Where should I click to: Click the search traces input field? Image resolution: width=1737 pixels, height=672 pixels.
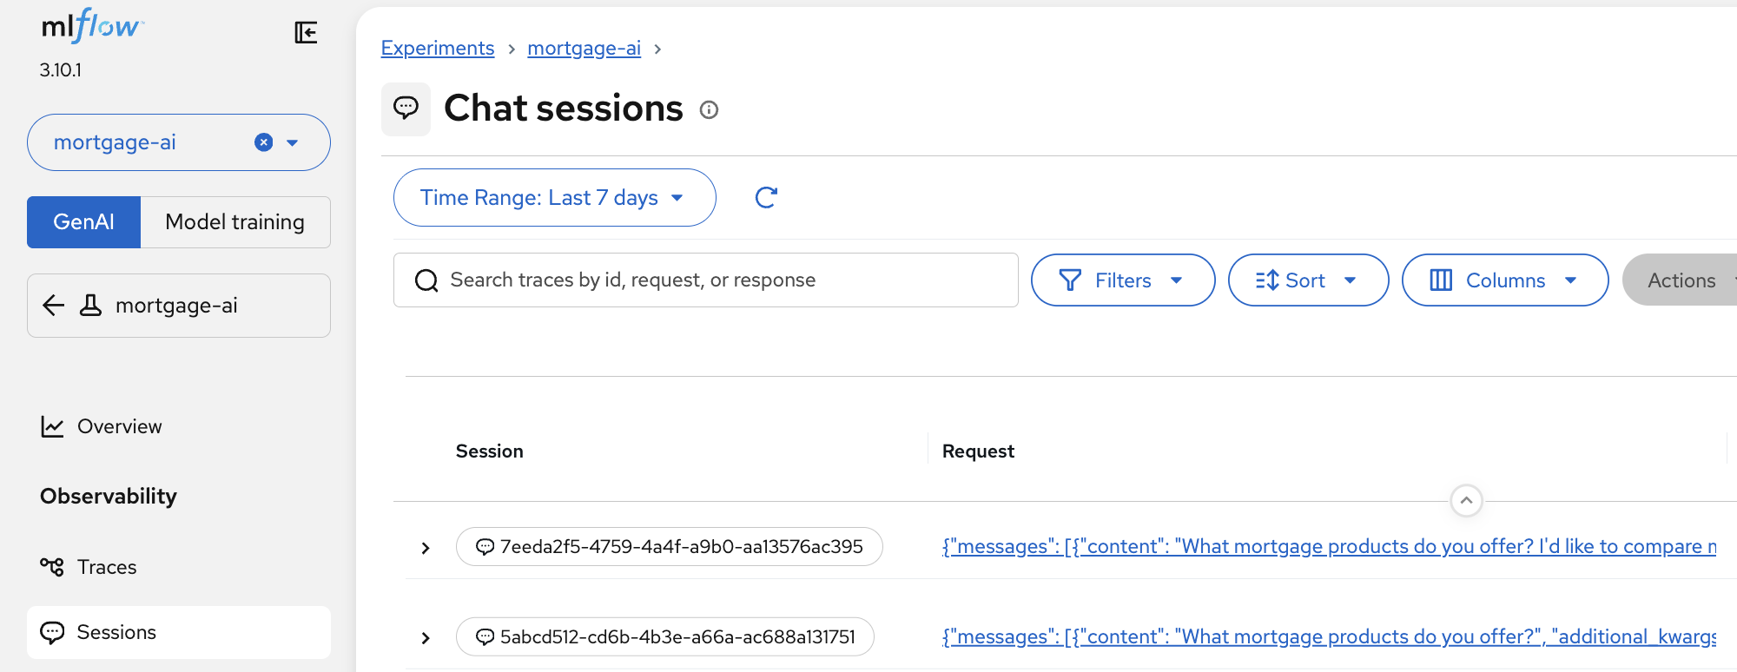click(705, 280)
